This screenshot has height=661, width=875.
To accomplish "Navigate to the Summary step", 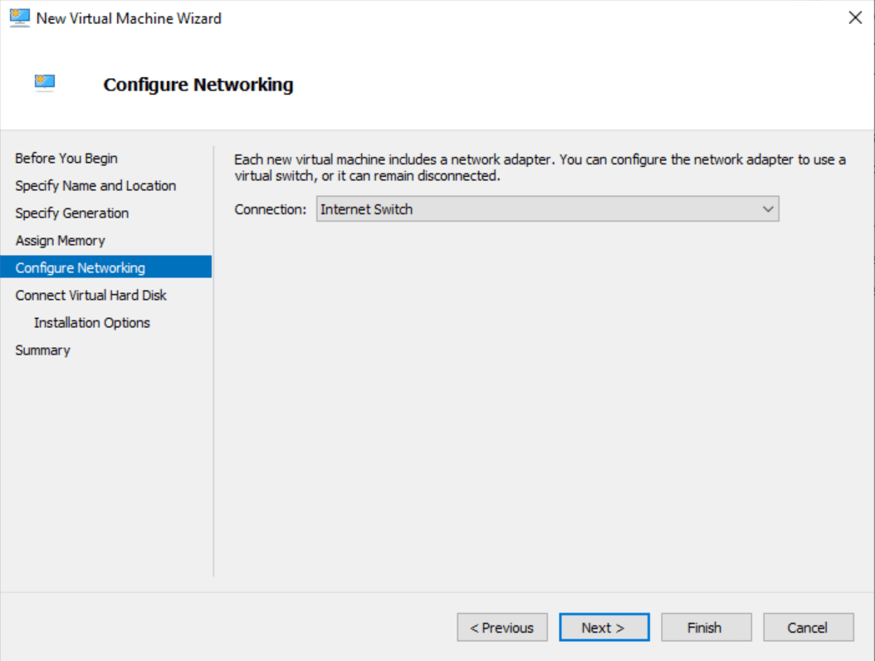I will click(42, 350).
